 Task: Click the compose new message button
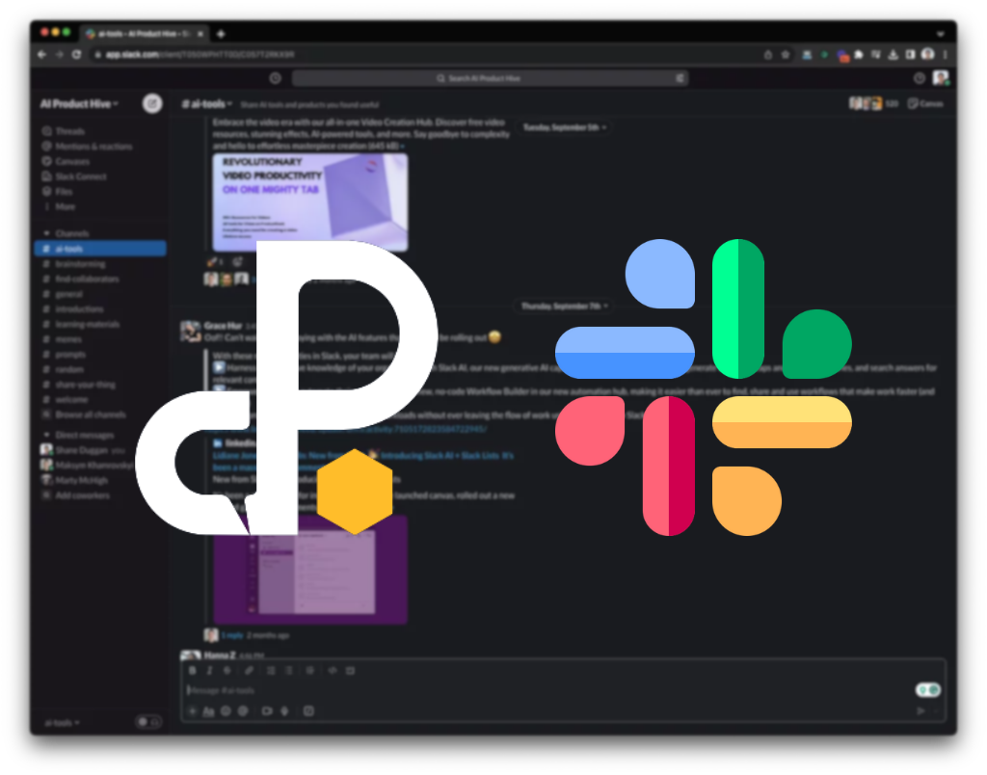(x=152, y=103)
